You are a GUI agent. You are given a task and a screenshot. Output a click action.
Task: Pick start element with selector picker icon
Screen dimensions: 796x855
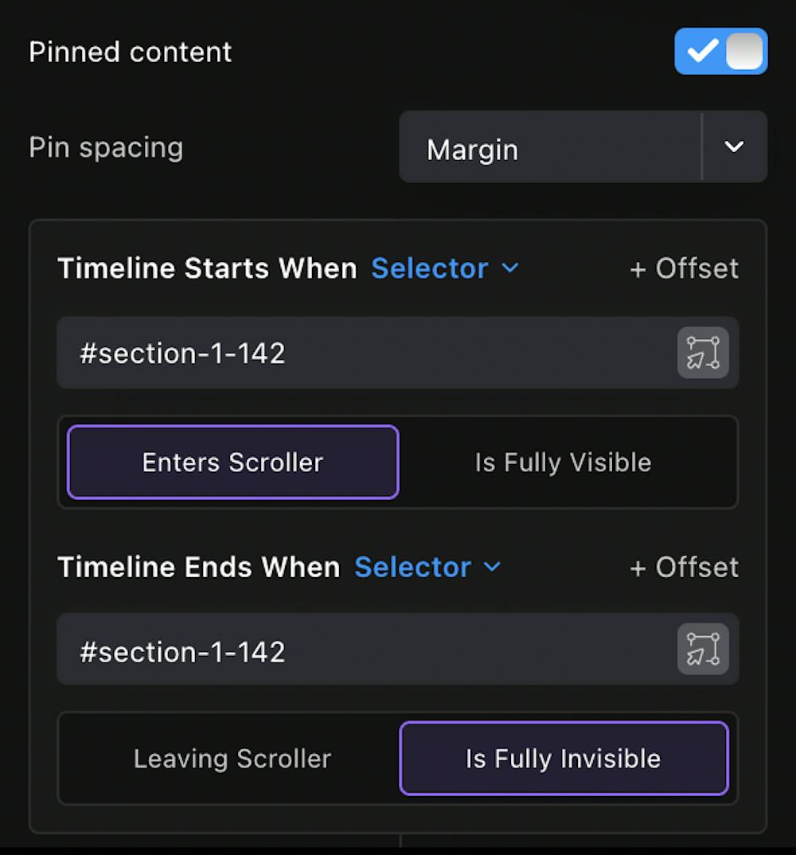[x=703, y=353]
